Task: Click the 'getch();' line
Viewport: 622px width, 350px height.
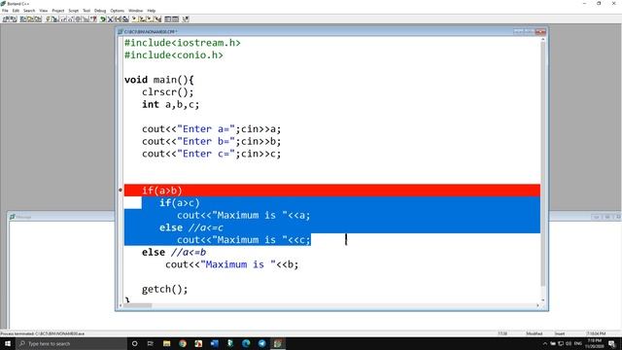Action: [164, 289]
